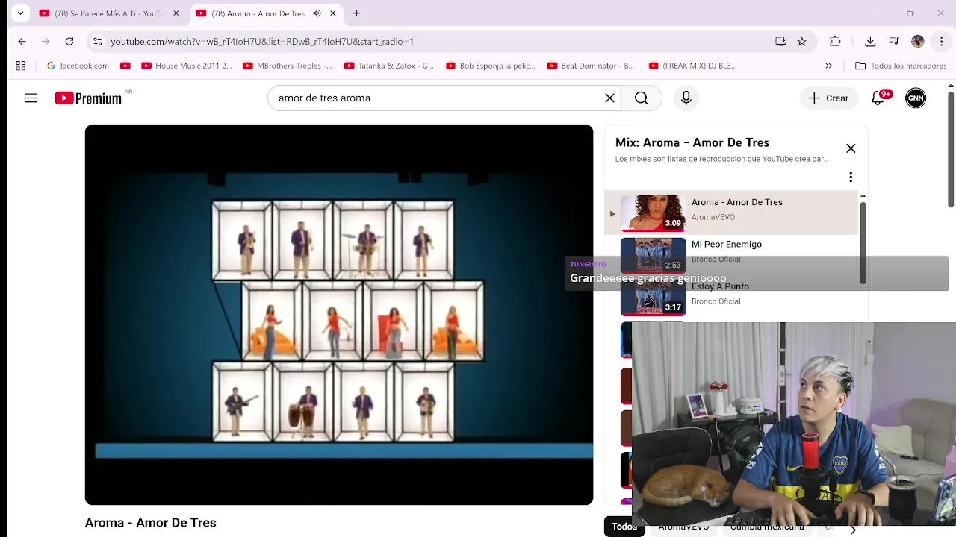Open the FREAK MIX DJ BL3 bookmark

tap(693, 66)
